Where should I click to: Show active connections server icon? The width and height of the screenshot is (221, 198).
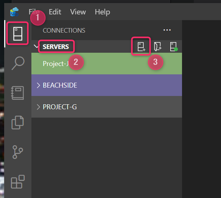tap(174, 47)
